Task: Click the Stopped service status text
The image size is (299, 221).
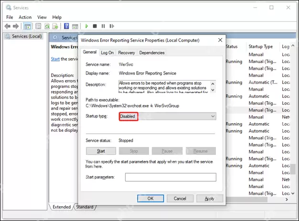Action: click(126, 140)
